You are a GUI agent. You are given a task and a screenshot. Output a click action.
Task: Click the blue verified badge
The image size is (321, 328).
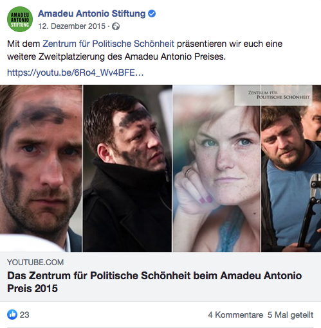tap(152, 13)
